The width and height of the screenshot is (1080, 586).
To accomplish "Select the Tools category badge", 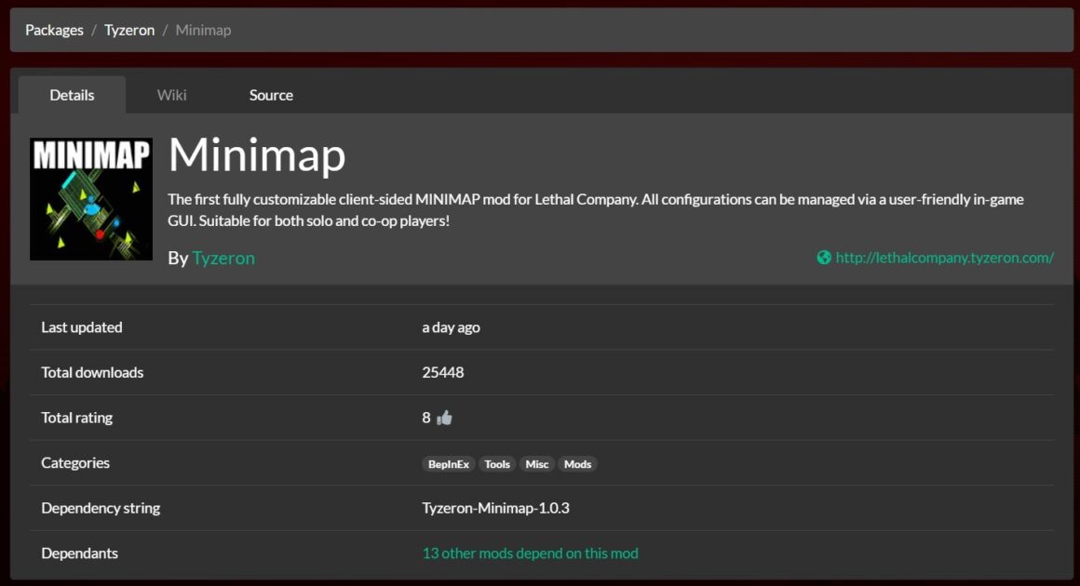I will pos(497,464).
